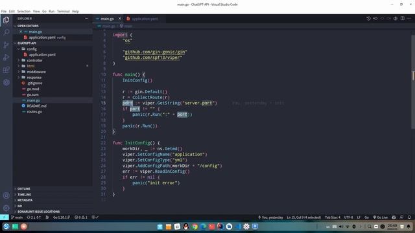This screenshot has width=415, height=233.
Task: Open application.yaml in config folder tree
Action: pos(53,54)
